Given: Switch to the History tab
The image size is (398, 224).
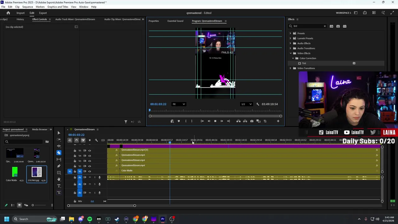Looking at the screenshot, I should (20, 19).
